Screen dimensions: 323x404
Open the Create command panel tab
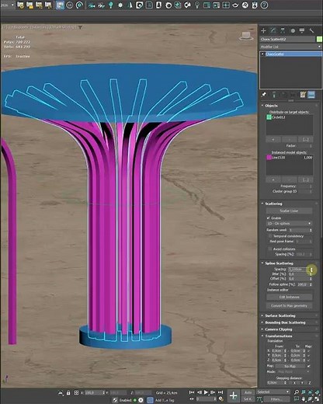pos(263,31)
